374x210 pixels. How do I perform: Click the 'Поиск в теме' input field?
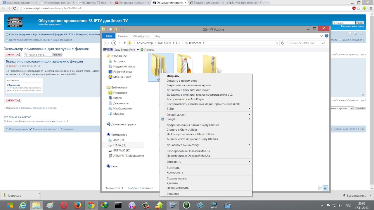pyautogui.click(x=38, y=55)
